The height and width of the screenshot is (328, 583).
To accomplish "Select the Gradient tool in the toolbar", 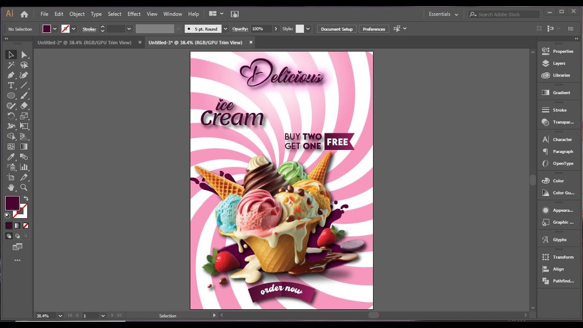I will [24, 147].
